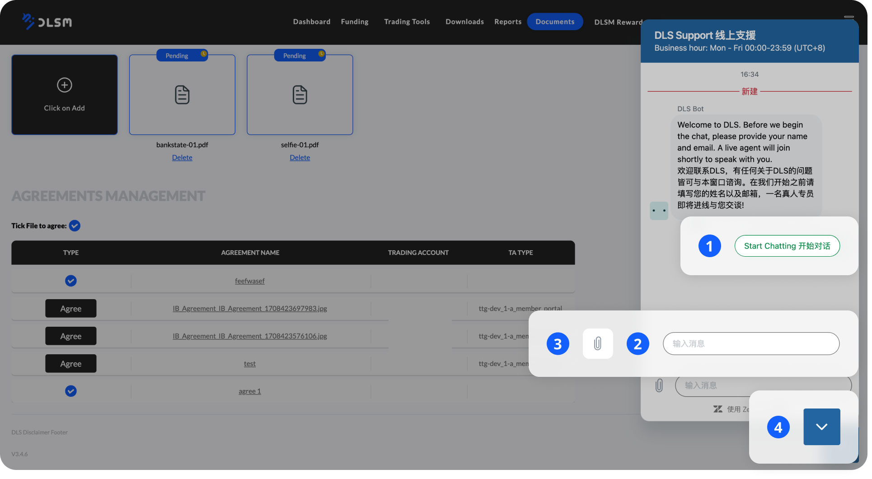The image size is (872, 479).
Task: Untick the checkbox for agree 1
Action: [71, 391]
